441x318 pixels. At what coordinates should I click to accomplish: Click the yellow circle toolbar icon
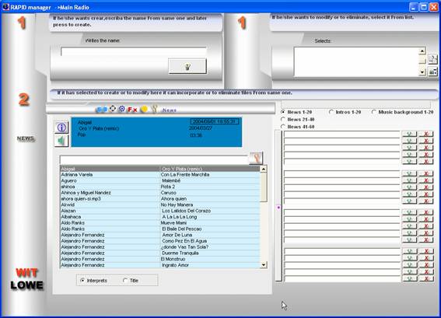coord(144,109)
